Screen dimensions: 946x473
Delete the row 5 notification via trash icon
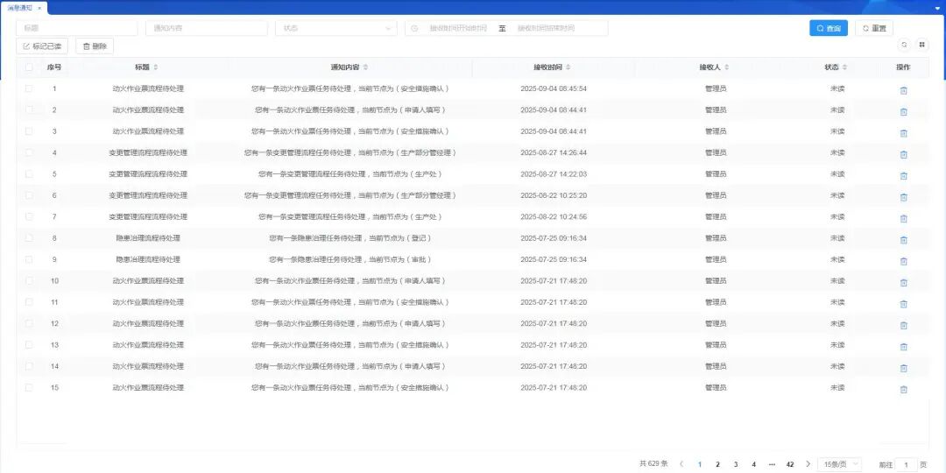pyautogui.click(x=903, y=175)
